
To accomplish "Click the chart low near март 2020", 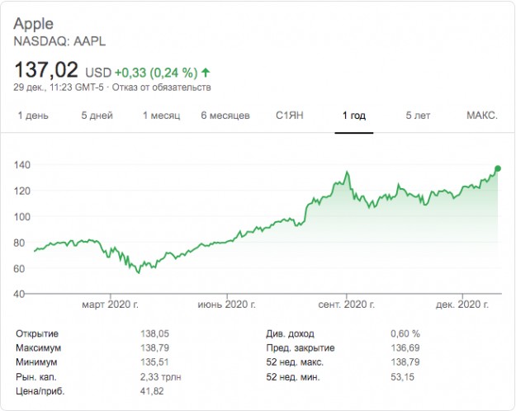I will (x=139, y=272).
